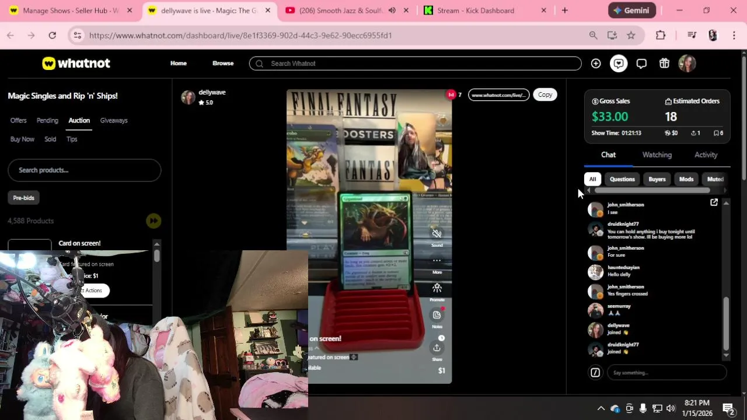The height and width of the screenshot is (420, 747).
Task: Click haunteddsayian's username in chat
Action: [x=623, y=267]
